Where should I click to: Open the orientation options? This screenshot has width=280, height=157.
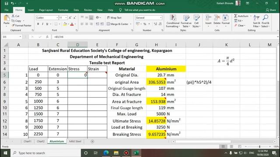point(98,17)
